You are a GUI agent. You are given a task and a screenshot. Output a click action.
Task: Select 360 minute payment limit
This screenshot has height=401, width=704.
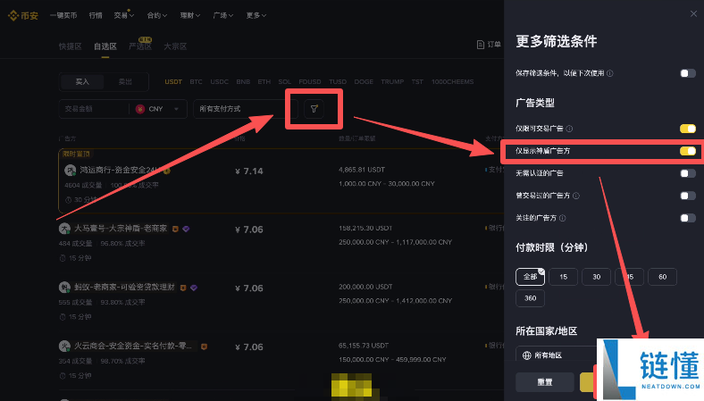pyautogui.click(x=531, y=298)
